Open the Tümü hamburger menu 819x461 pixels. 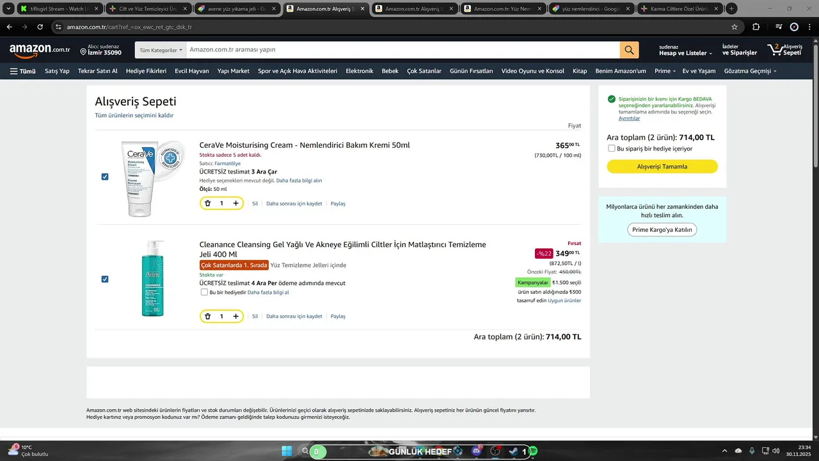tap(22, 71)
